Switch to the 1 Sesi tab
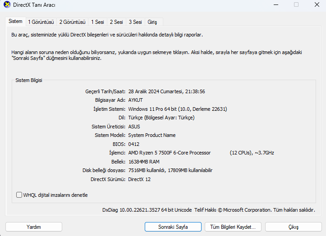The width and height of the screenshot is (326, 236). pos(97,22)
